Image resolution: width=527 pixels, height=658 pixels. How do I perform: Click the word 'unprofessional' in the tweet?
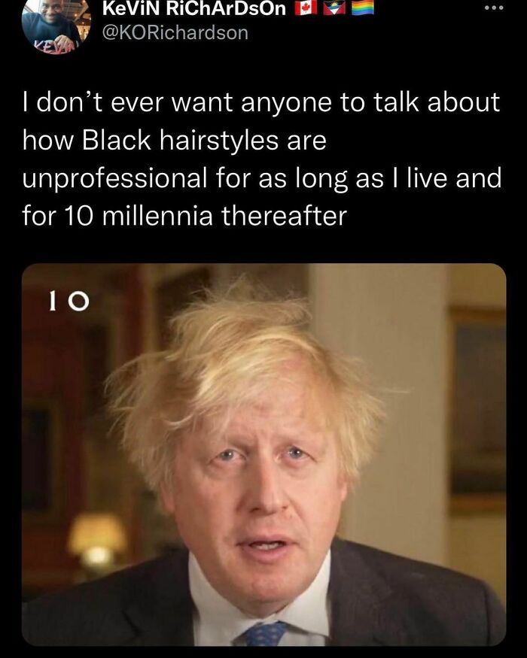pyautogui.click(x=114, y=178)
